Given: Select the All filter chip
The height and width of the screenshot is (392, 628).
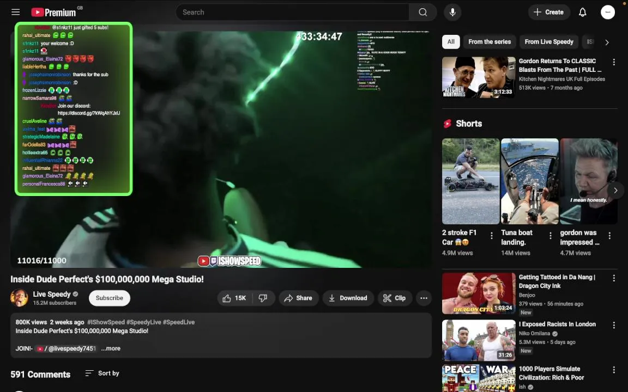Looking at the screenshot, I should [x=451, y=41].
